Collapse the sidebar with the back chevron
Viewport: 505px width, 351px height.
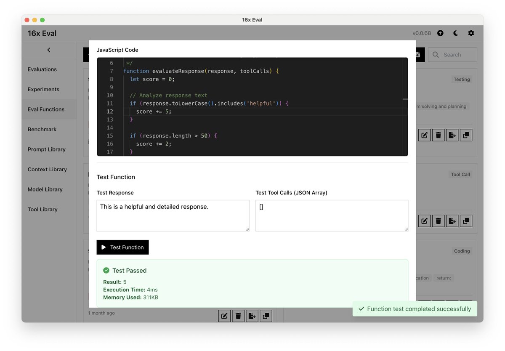point(49,50)
